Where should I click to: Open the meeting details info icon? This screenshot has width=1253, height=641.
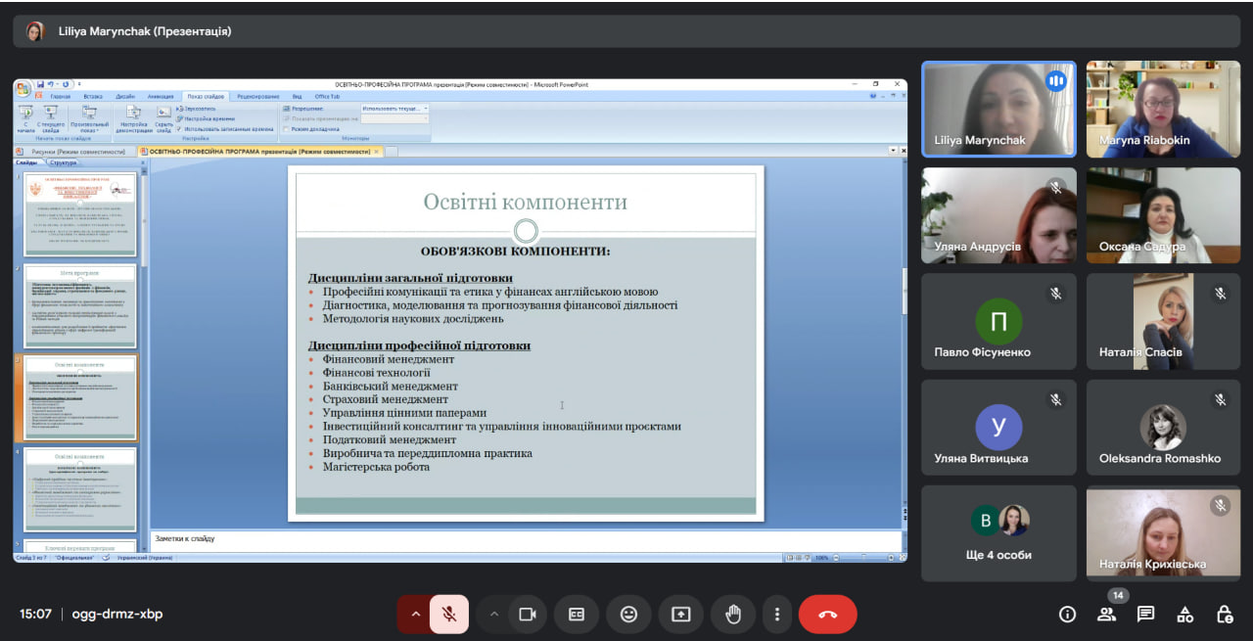[1067, 615]
